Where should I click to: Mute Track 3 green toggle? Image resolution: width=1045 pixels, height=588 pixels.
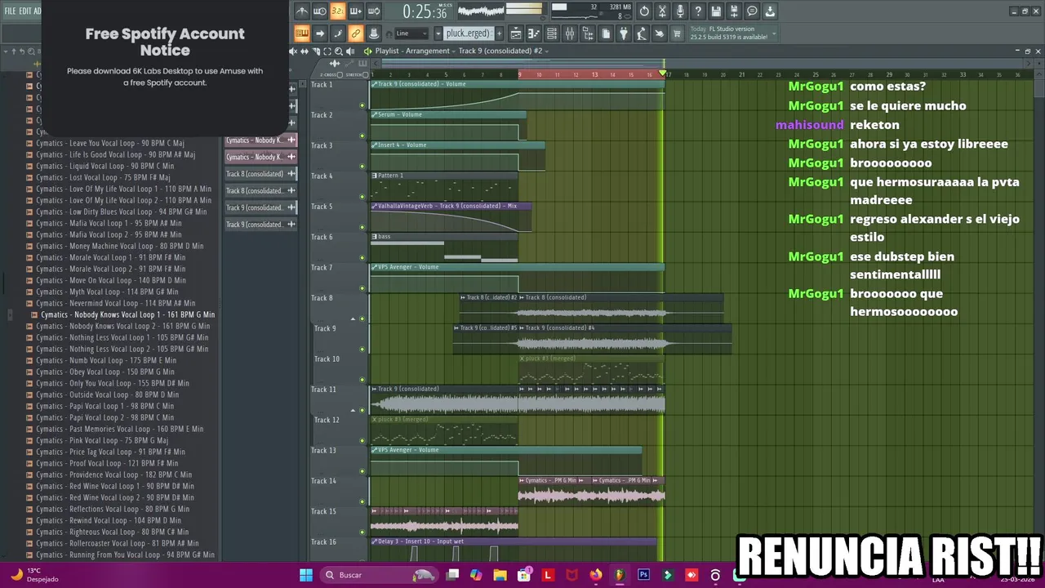[x=362, y=167]
